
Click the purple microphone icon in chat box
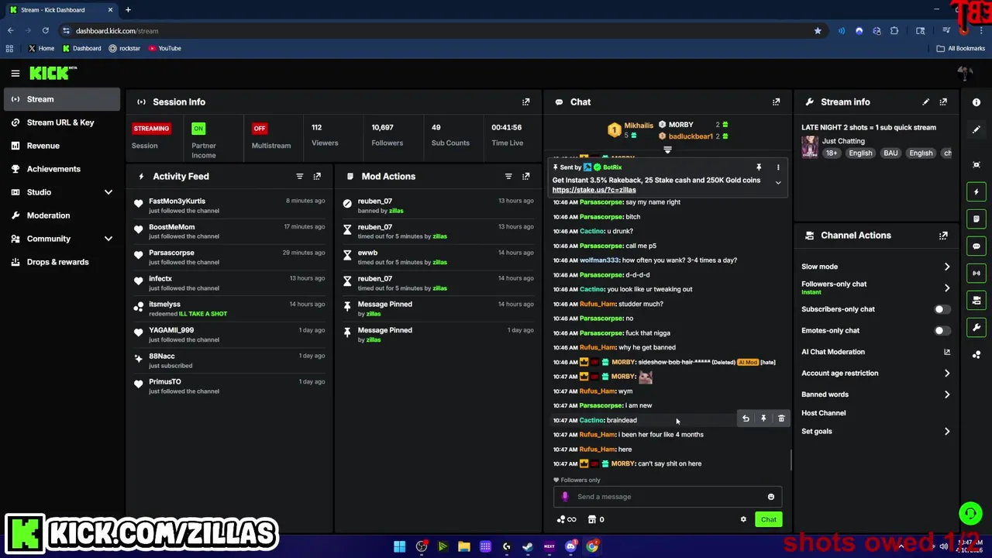[x=565, y=497]
